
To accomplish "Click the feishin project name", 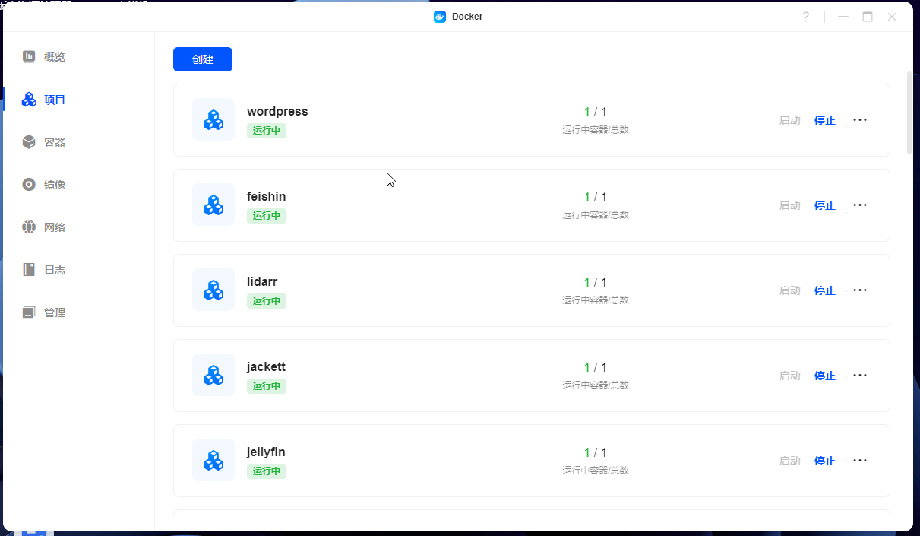I will (267, 196).
